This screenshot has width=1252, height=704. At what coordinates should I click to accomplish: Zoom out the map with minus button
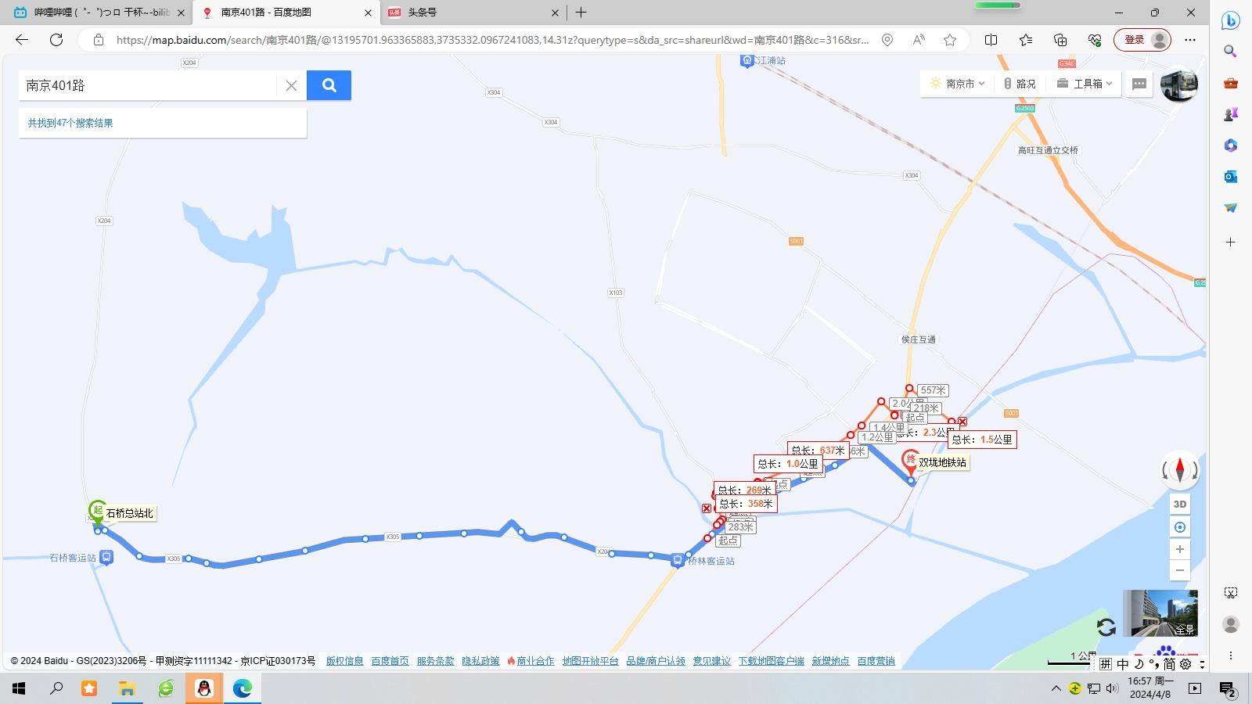[1180, 570]
